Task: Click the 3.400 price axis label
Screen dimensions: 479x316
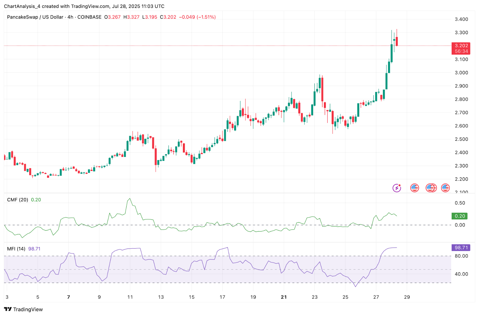Action: (461, 19)
